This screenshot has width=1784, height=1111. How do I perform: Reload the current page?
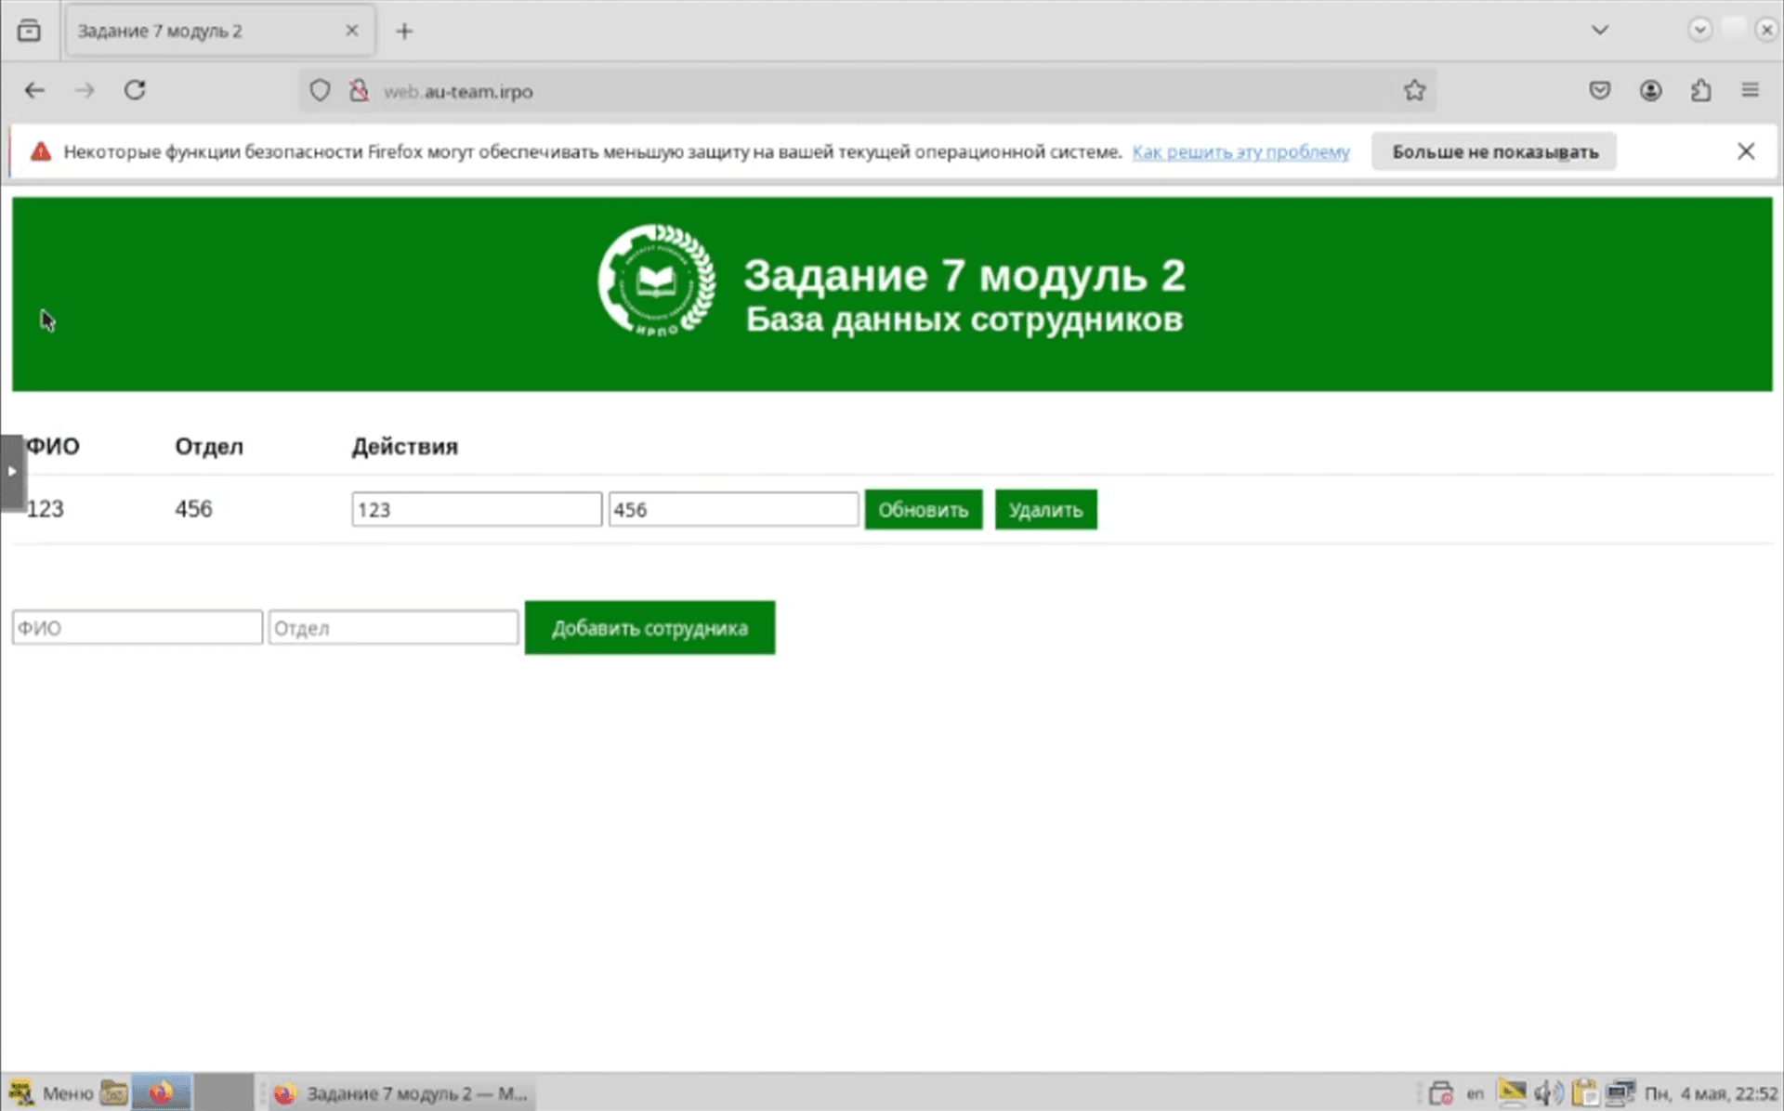pos(135,90)
